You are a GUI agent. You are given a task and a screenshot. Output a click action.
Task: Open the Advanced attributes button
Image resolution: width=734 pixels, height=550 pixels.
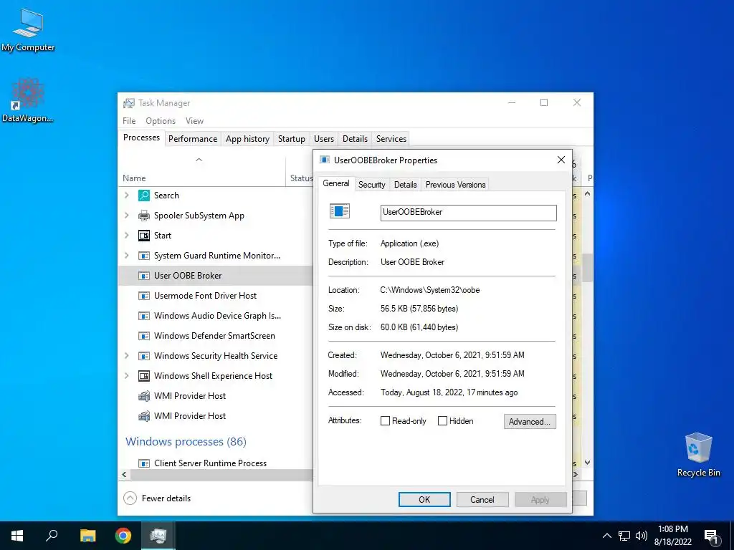[530, 421]
